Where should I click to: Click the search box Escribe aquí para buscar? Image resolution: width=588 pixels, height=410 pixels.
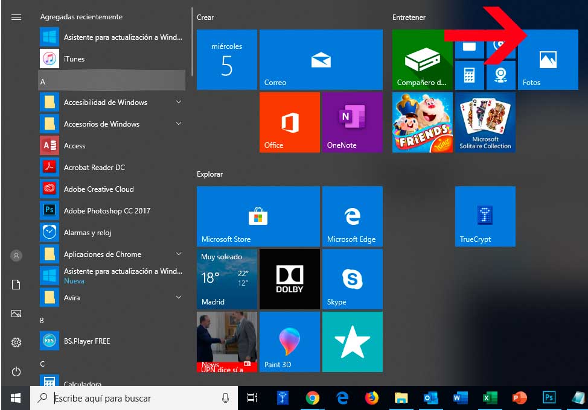134,398
